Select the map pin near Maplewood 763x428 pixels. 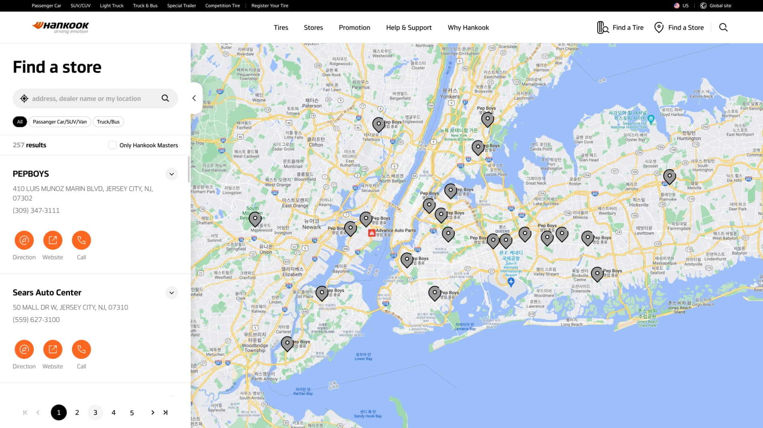coord(255,219)
